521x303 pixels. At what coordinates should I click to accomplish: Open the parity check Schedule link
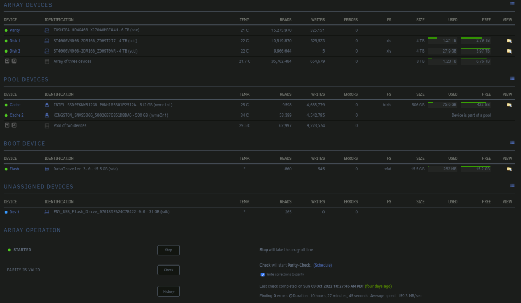(x=322, y=265)
